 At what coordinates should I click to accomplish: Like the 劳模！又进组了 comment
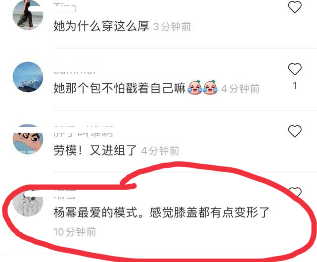(295, 131)
